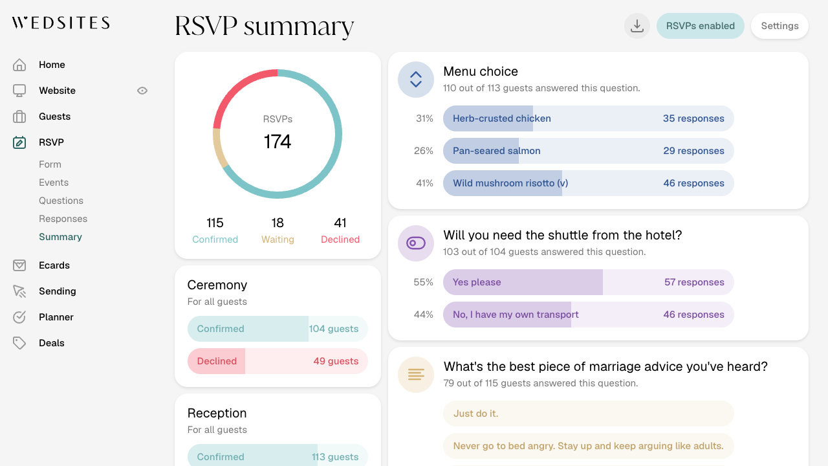Click Ceremony Confirmed 104 guests bar
Screen dimensions: 828x466
click(278, 329)
